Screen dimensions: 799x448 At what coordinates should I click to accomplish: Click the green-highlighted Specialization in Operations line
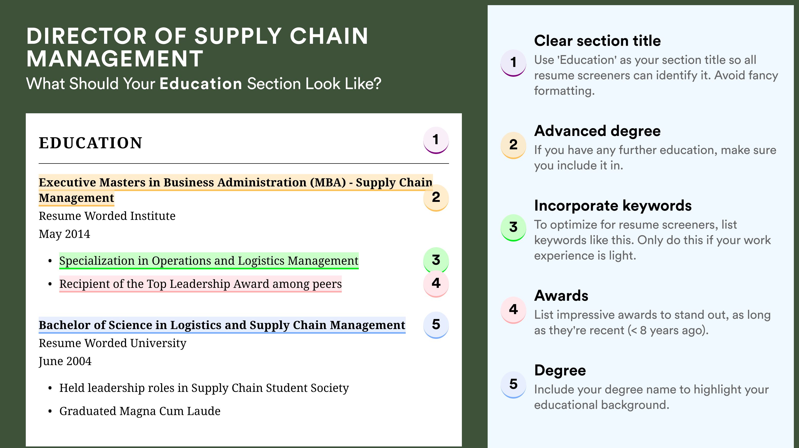click(209, 261)
